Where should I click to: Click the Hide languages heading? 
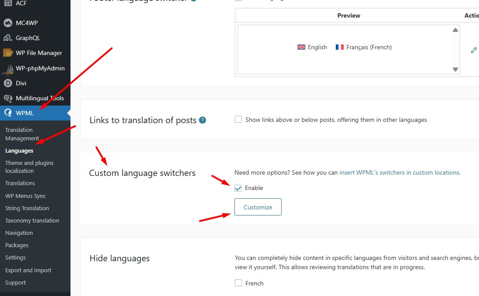click(119, 259)
